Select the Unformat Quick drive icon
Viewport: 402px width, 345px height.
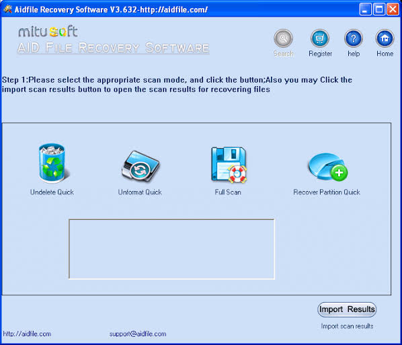point(140,167)
